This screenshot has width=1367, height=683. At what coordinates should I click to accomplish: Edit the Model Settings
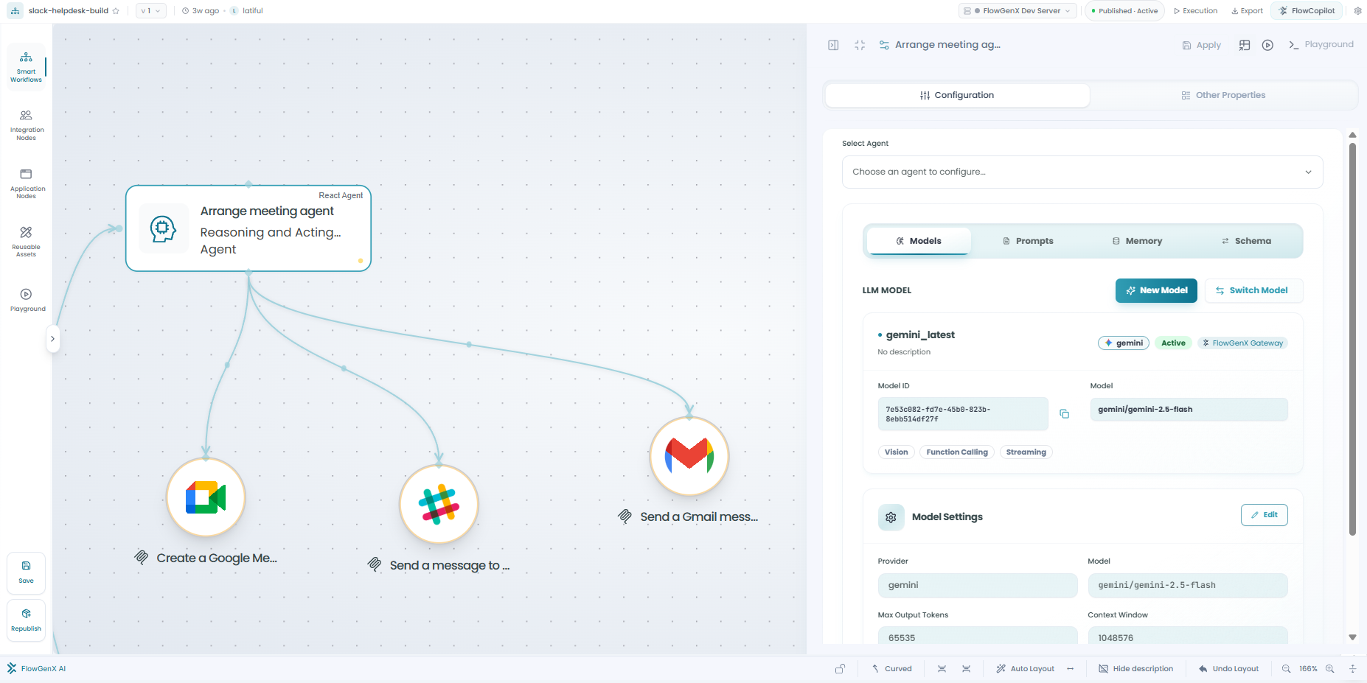coord(1264,515)
